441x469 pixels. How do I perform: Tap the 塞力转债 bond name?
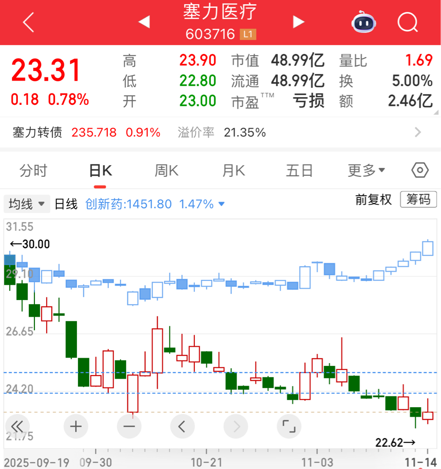coord(38,132)
